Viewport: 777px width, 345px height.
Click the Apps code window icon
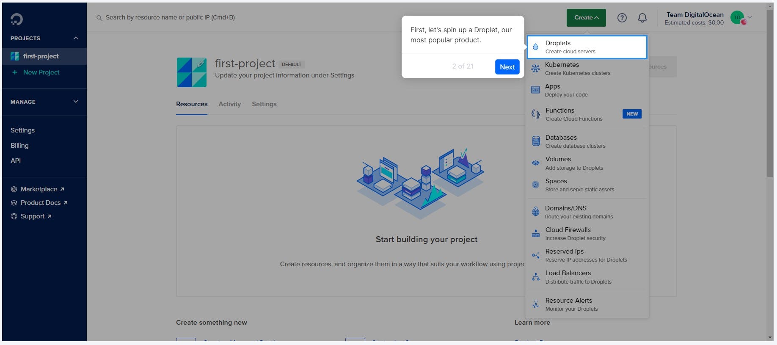(535, 90)
